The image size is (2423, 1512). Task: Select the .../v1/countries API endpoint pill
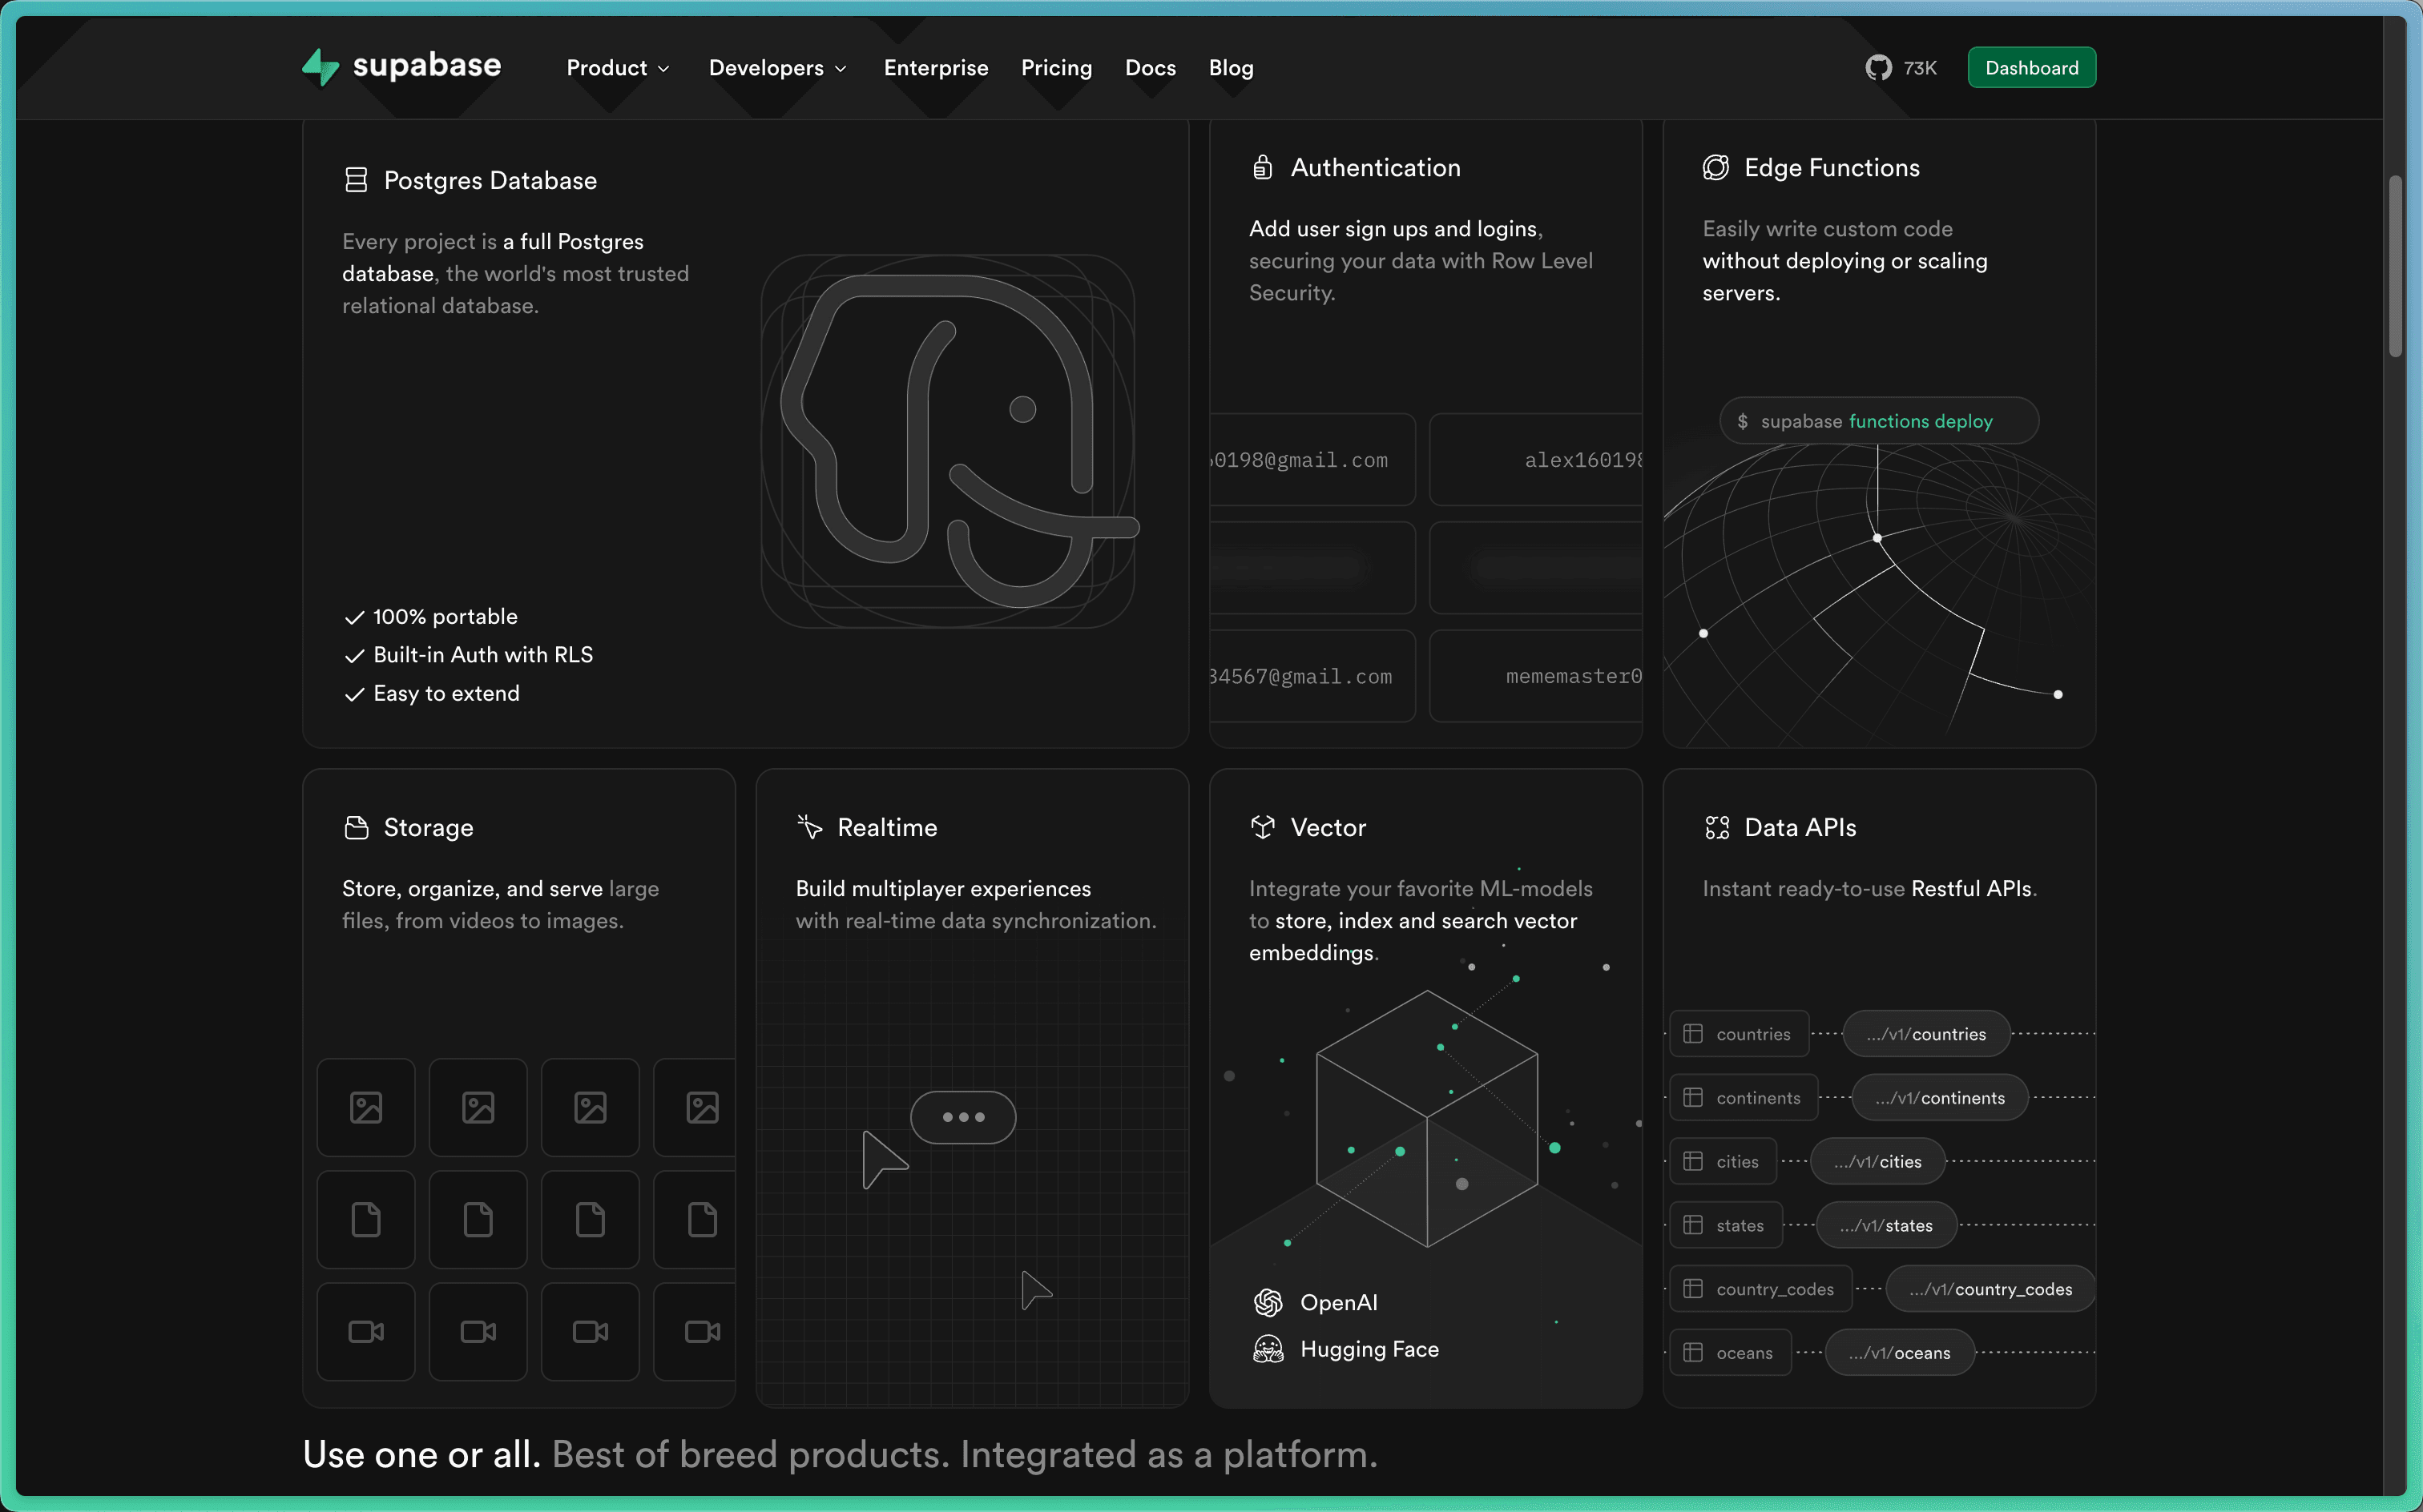[x=1925, y=1034]
